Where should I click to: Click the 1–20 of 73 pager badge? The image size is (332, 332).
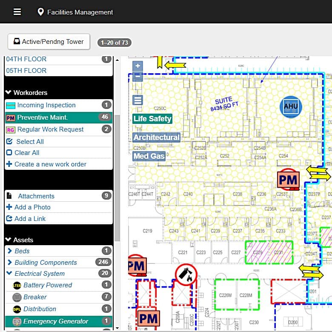114,43
